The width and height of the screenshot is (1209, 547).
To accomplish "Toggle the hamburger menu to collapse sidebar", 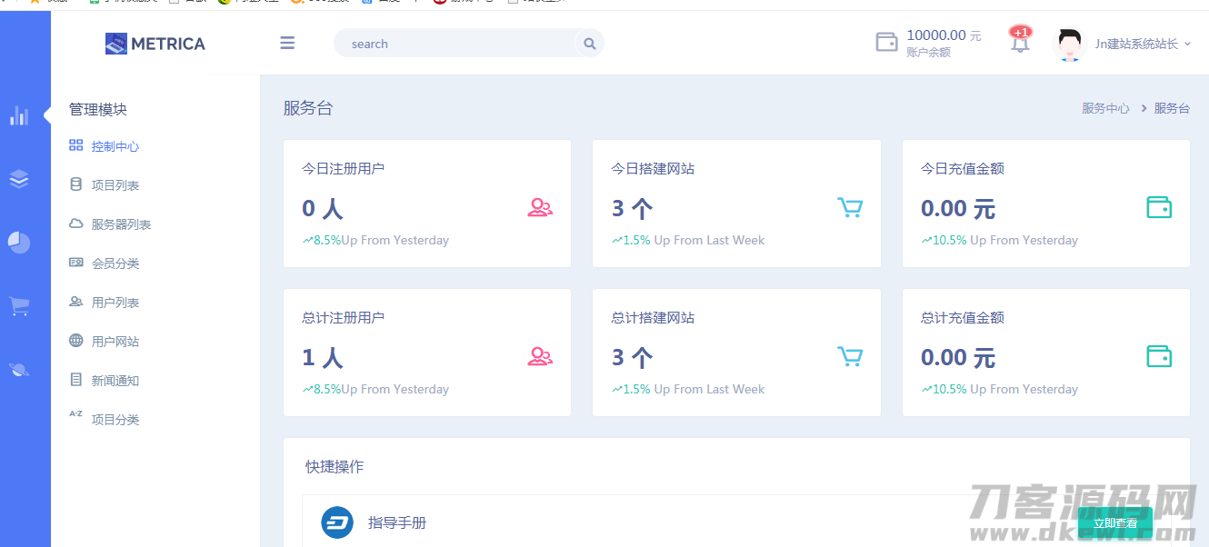I will coord(287,43).
